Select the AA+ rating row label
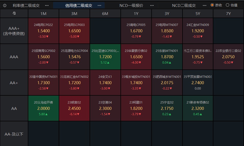The height and width of the screenshot is (146, 244). 14,83
